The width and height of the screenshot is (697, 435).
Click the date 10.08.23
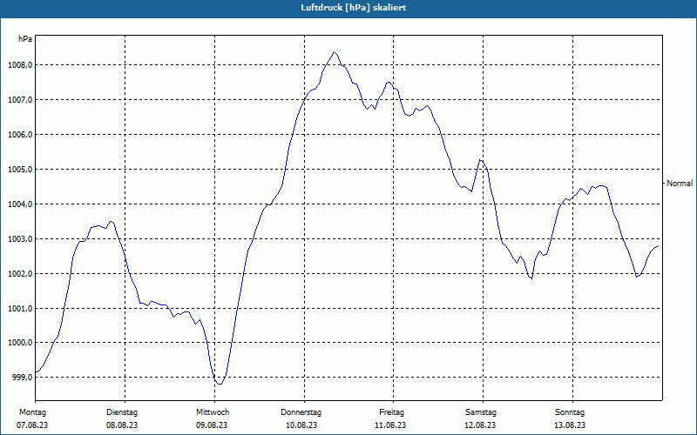(301, 425)
